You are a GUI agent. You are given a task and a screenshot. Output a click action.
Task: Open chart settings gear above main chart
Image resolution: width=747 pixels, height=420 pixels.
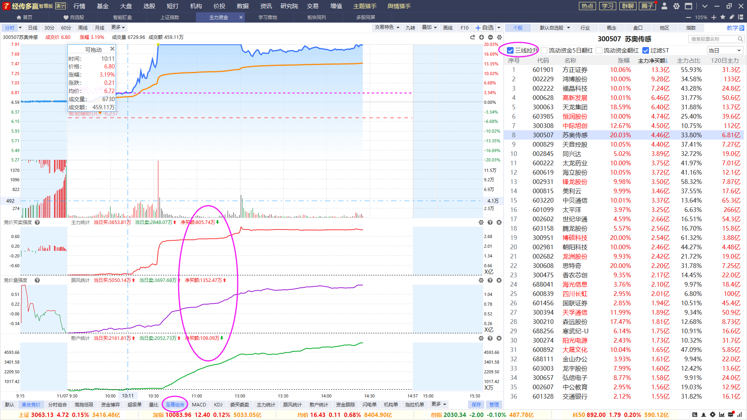tap(500, 37)
